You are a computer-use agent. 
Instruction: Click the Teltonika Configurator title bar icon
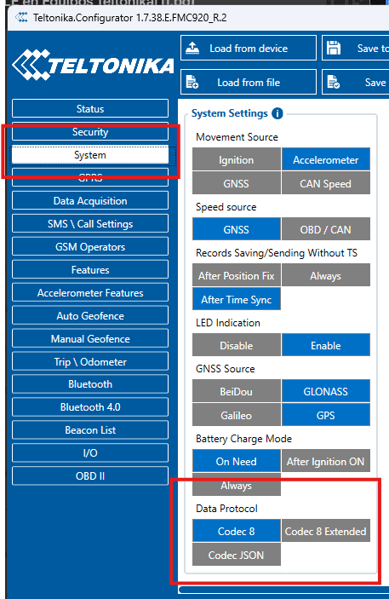click(21, 18)
